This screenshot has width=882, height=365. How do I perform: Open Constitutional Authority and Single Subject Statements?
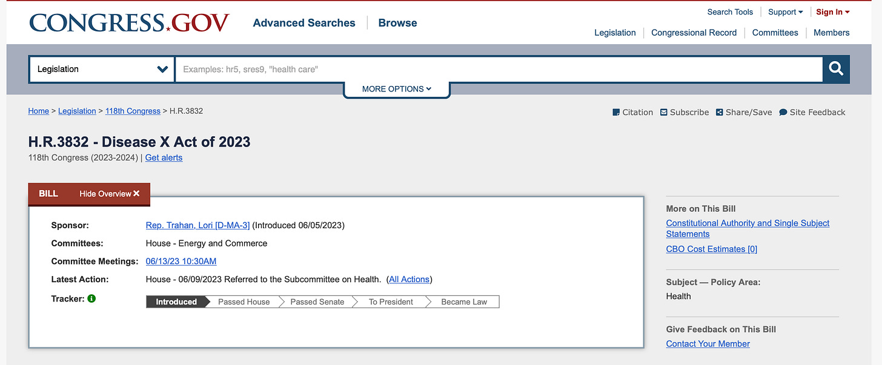coord(748,228)
